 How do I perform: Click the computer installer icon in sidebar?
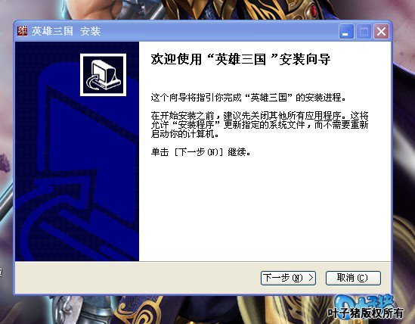(x=104, y=75)
